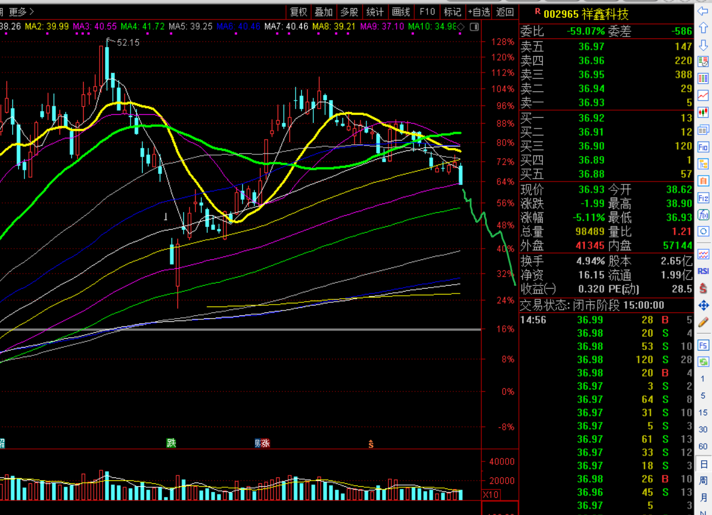Viewport: 712px width, 515px height.
Task: Click the 卖一 ask price 36.93
Action: tap(591, 103)
